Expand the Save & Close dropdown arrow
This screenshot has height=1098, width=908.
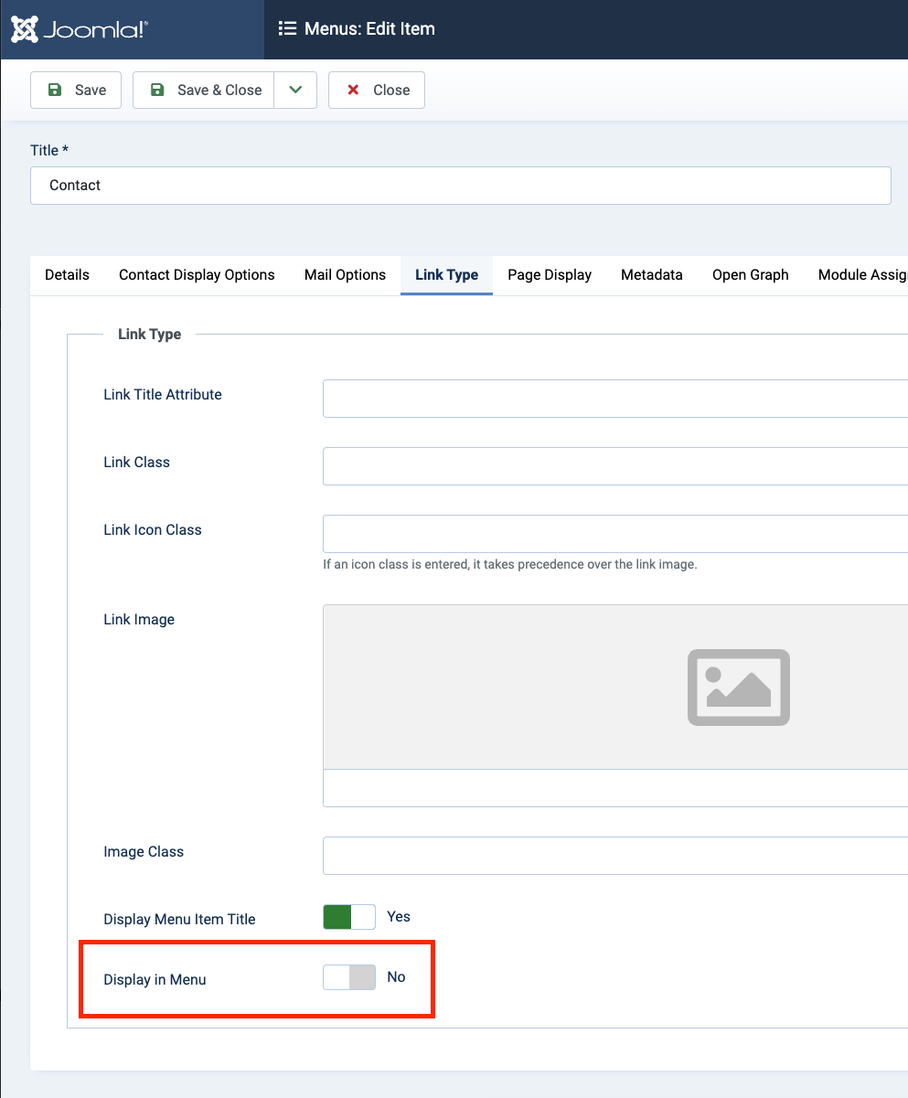295,90
